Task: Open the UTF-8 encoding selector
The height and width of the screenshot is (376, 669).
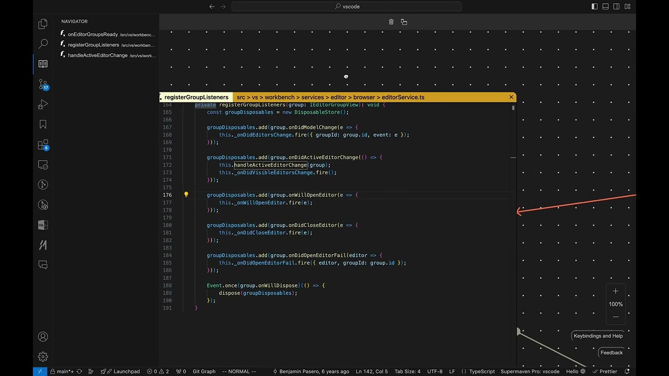Action: [434, 371]
